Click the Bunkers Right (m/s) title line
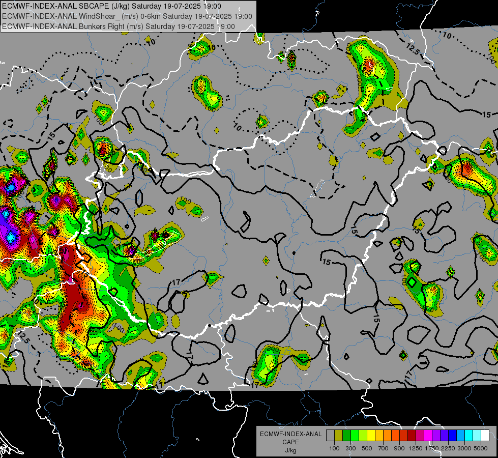Image resolution: width=498 pixels, height=458 pixels. [119, 26]
